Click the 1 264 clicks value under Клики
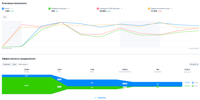Image resolution: width=200 pixels, height=100 pixels. point(7,11)
